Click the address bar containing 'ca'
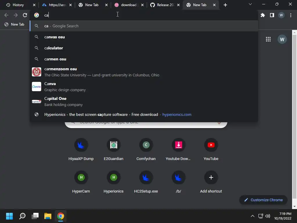The image size is (297, 223). coord(144,15)
